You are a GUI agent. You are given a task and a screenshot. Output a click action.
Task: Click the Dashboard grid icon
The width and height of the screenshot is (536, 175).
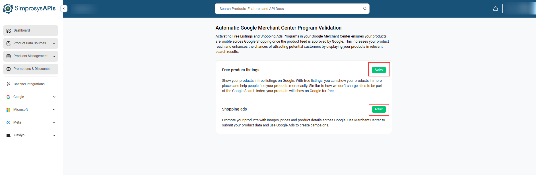click(9, 31)
